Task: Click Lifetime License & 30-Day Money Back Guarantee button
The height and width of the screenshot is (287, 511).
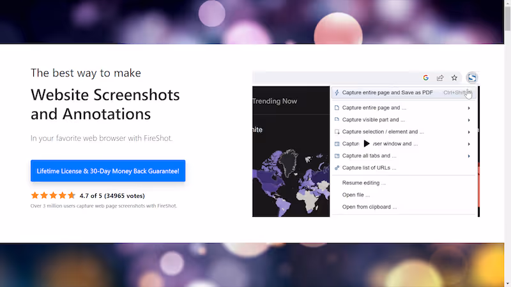Action: [x=108, y=171]
